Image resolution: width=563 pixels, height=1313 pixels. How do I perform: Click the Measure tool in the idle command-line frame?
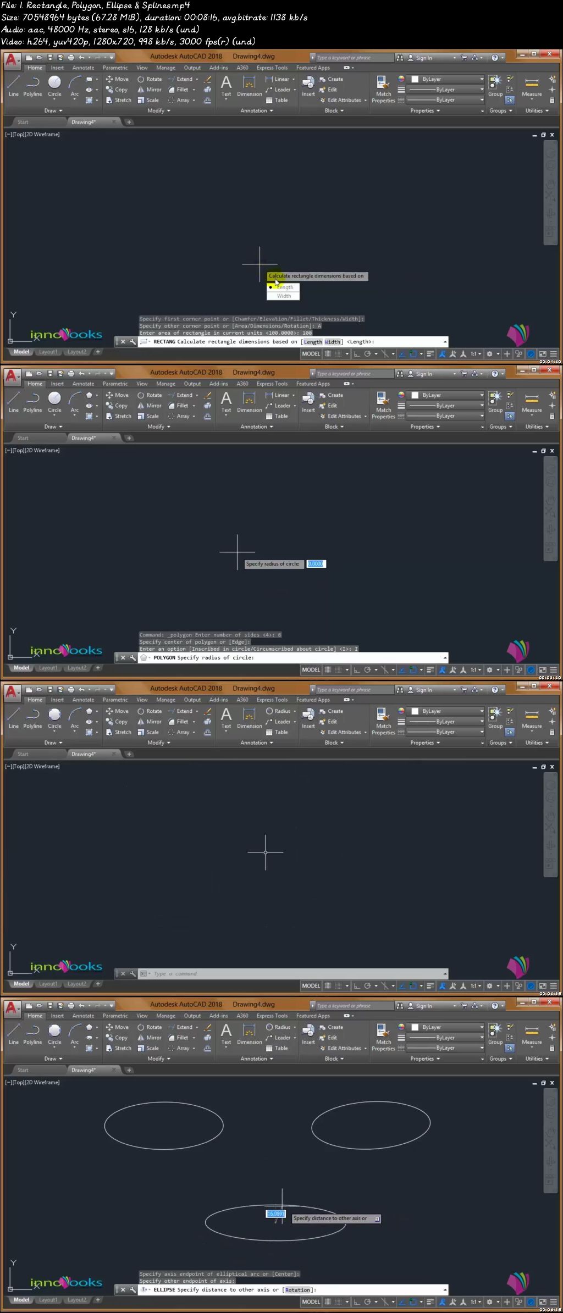click(x=532, y=718)
